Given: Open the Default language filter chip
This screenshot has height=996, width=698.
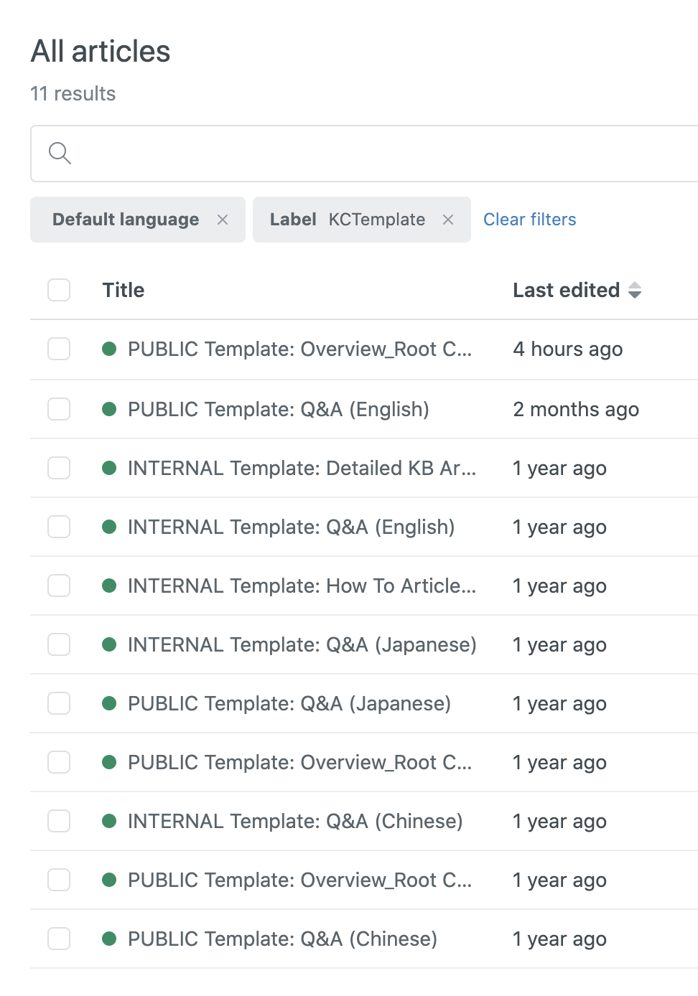Looking at the screenshot, I should (126, 220).
